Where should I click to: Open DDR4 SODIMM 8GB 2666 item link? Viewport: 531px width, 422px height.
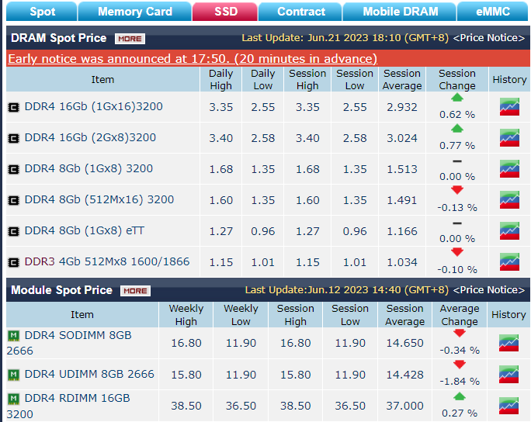coord(69,343)
